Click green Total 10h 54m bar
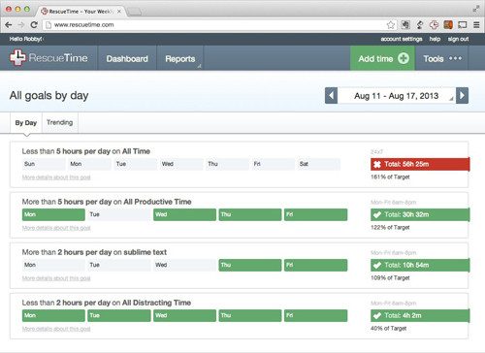Viewport: 485px width, 353px height. tap(420, 265)
